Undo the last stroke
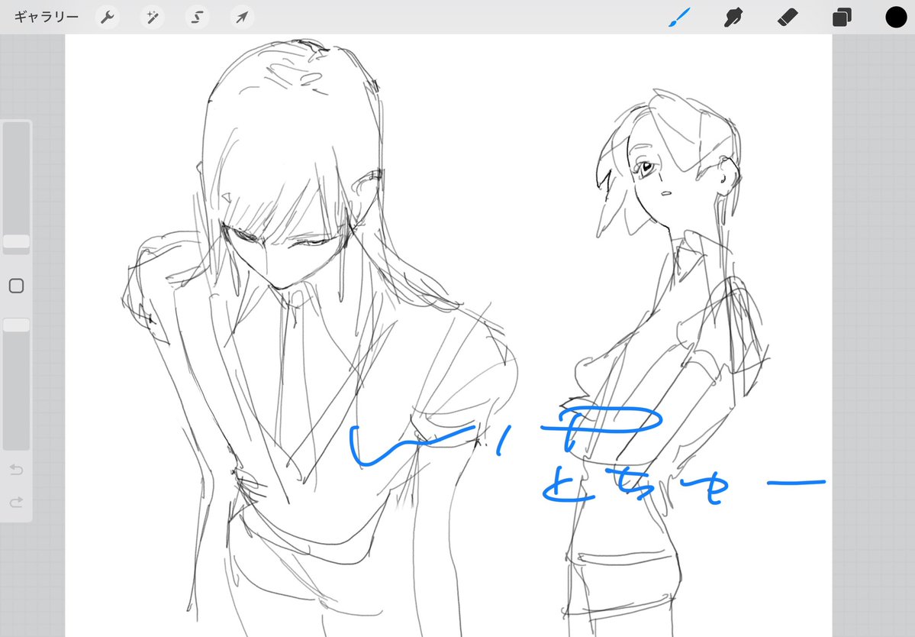 [x=16, y=470]
